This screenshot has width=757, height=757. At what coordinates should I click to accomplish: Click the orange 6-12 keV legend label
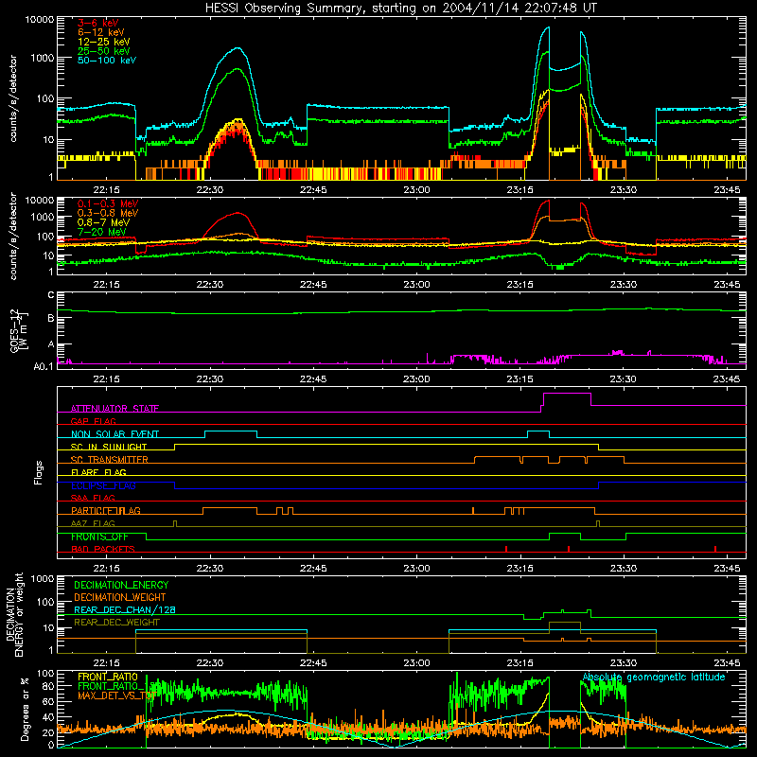[101, 32]
